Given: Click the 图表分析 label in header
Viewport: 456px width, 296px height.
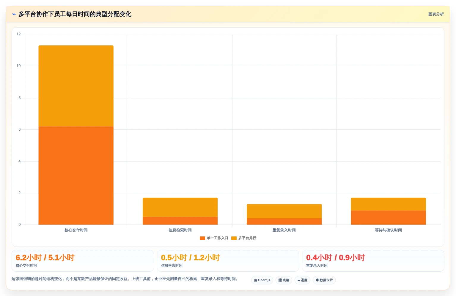Looking at the screenshot, I should [436, 14].
